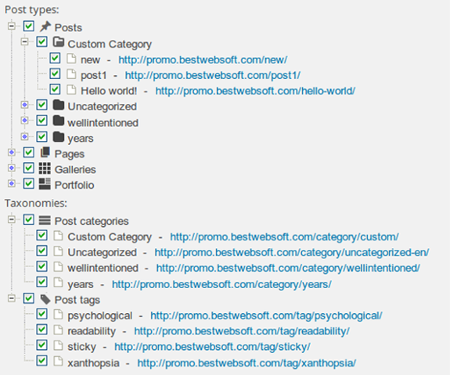
Task: Collapse the Posts tree node
Action: tap(12, 26)
